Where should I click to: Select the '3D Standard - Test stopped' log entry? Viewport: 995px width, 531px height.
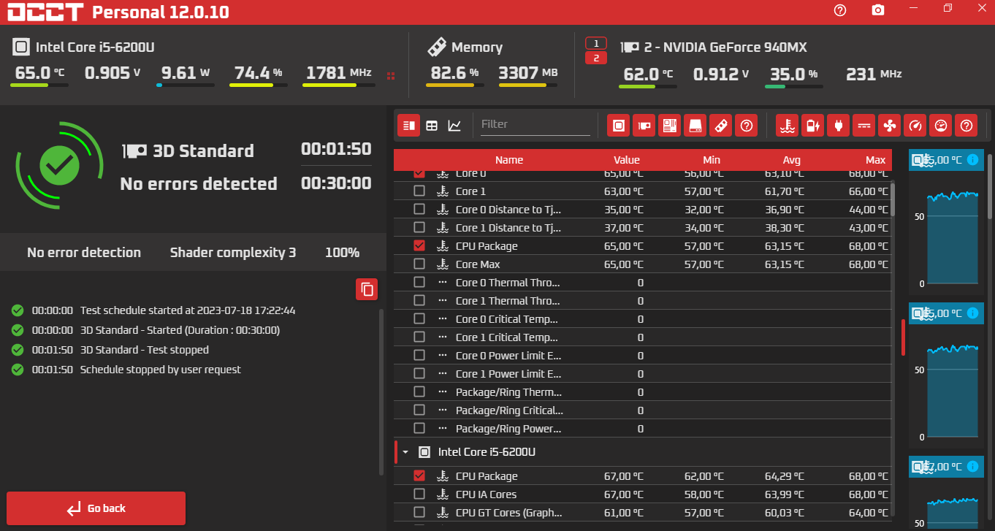coord(145,350)
